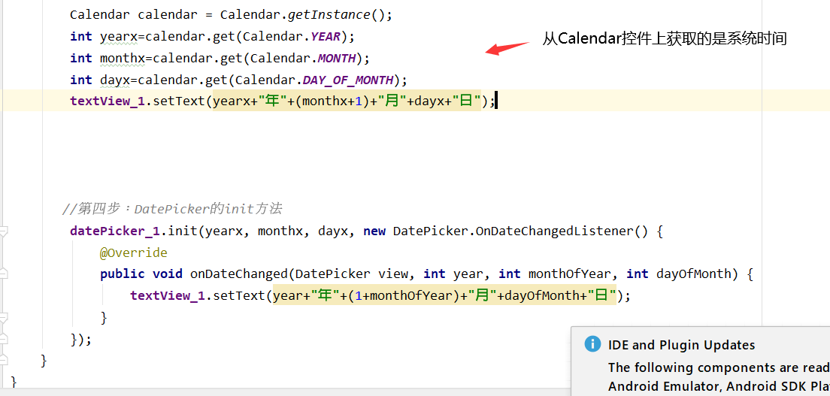Screen dimensions: 830x396
Task: Click the 'int dayx=calendar.get' code line
Action: (x=238, y=80)
